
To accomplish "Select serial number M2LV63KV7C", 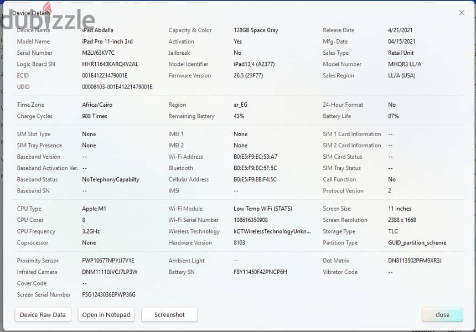I will point(99,53).
